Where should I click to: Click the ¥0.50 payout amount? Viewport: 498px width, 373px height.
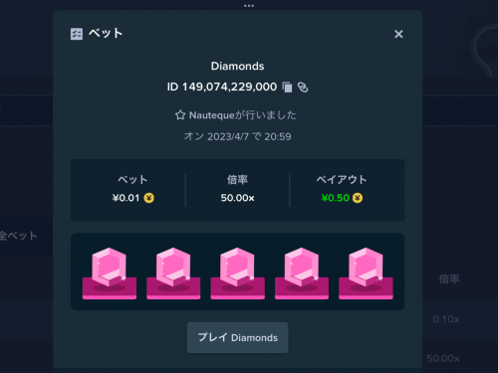[x=335, y=198]
